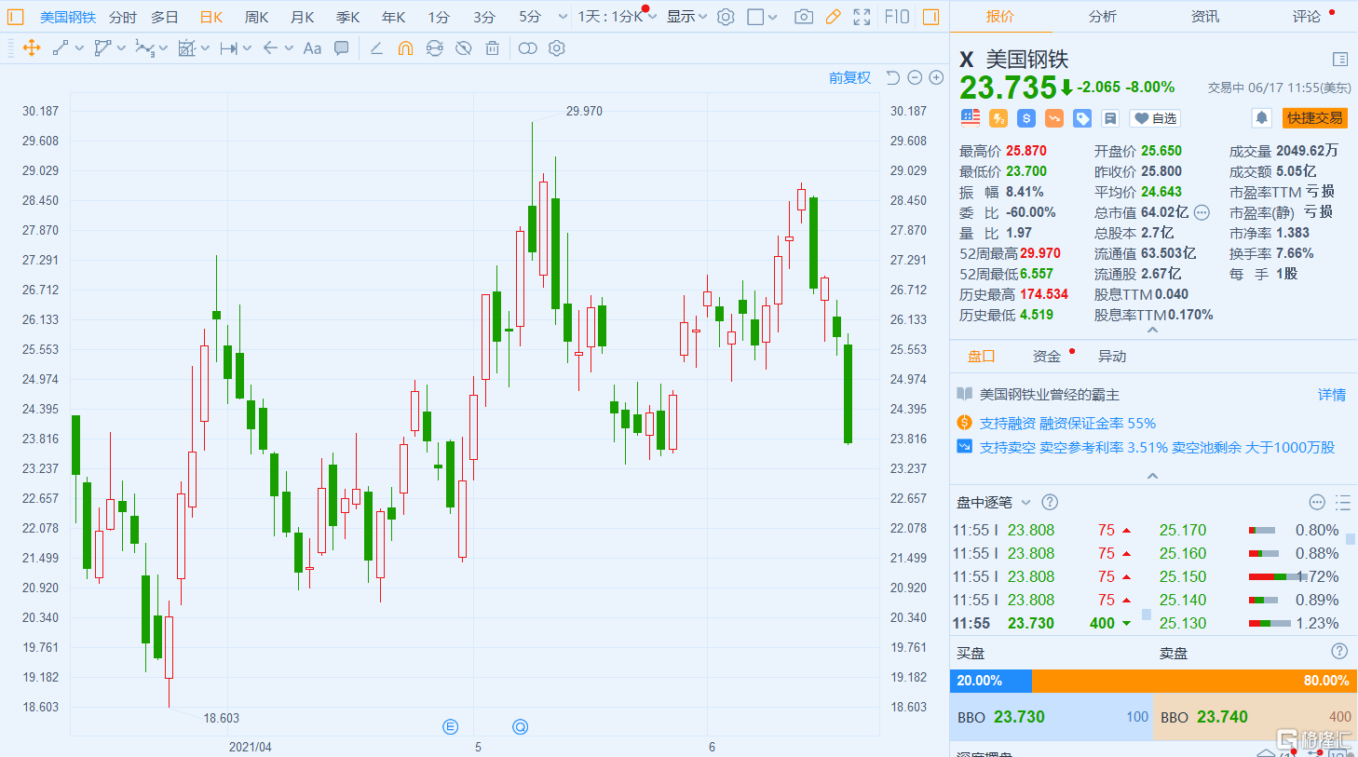Select the move/pan crosshair tool
The height and width of the screenshot is (757, 1358).
[x=31, y=48]
